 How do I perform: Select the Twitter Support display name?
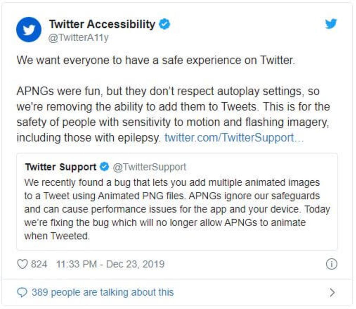[x=61, y=167]
